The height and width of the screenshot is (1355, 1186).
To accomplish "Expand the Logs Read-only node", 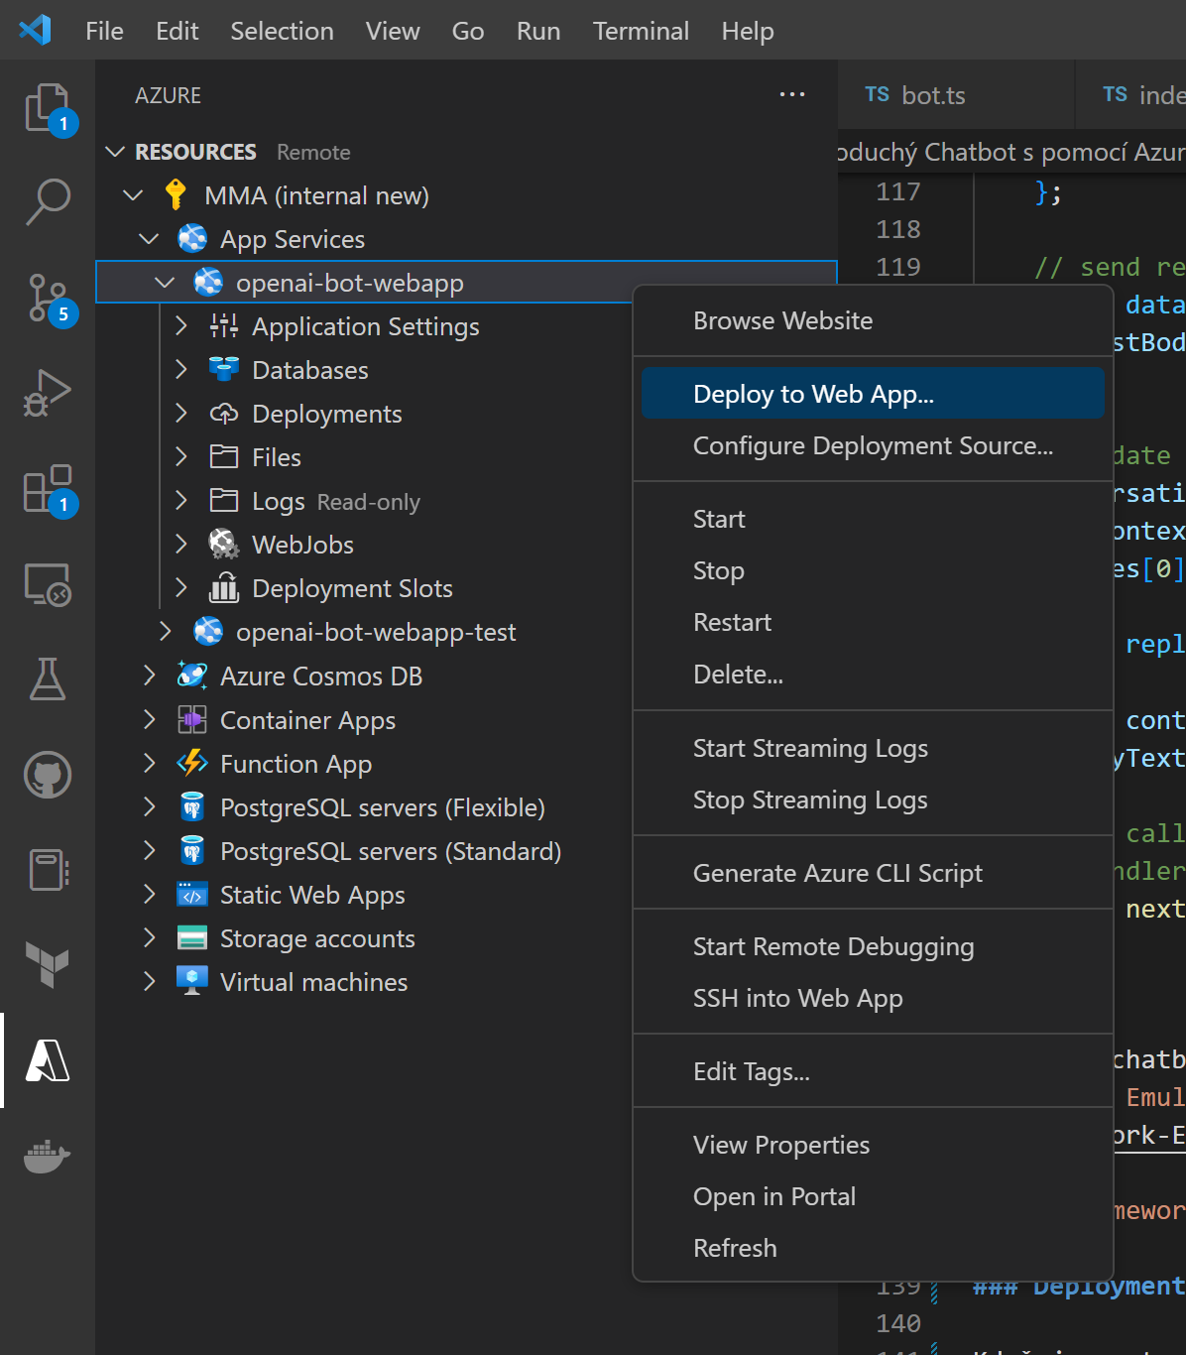I will pos(180,501).
